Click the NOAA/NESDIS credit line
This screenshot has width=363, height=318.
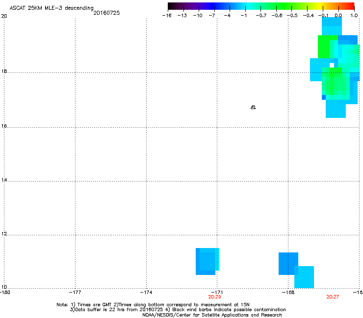pyautogui.click(x=212, y=315)
